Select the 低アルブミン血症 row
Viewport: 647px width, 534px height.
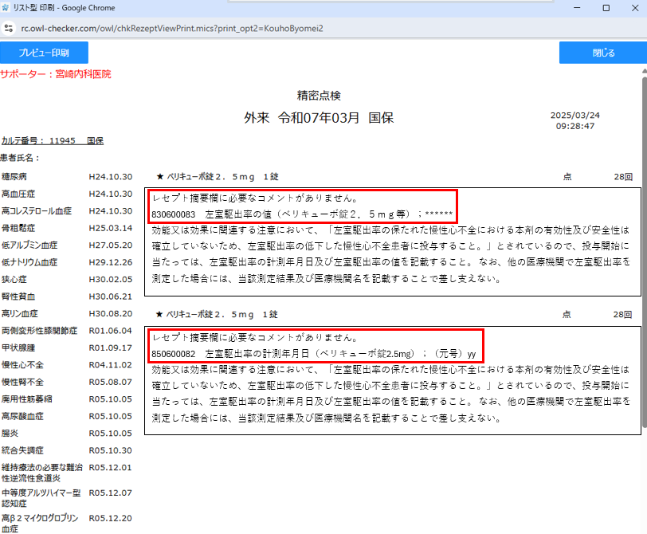point(67,245)
